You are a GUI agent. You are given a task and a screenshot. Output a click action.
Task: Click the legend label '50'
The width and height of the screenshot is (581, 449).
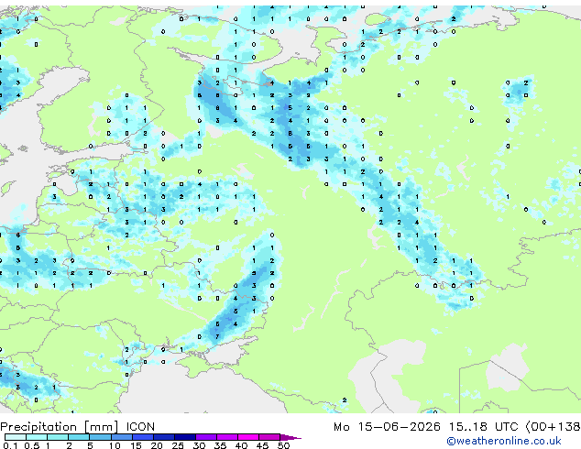pyautogui.click(x=283, y=445)
